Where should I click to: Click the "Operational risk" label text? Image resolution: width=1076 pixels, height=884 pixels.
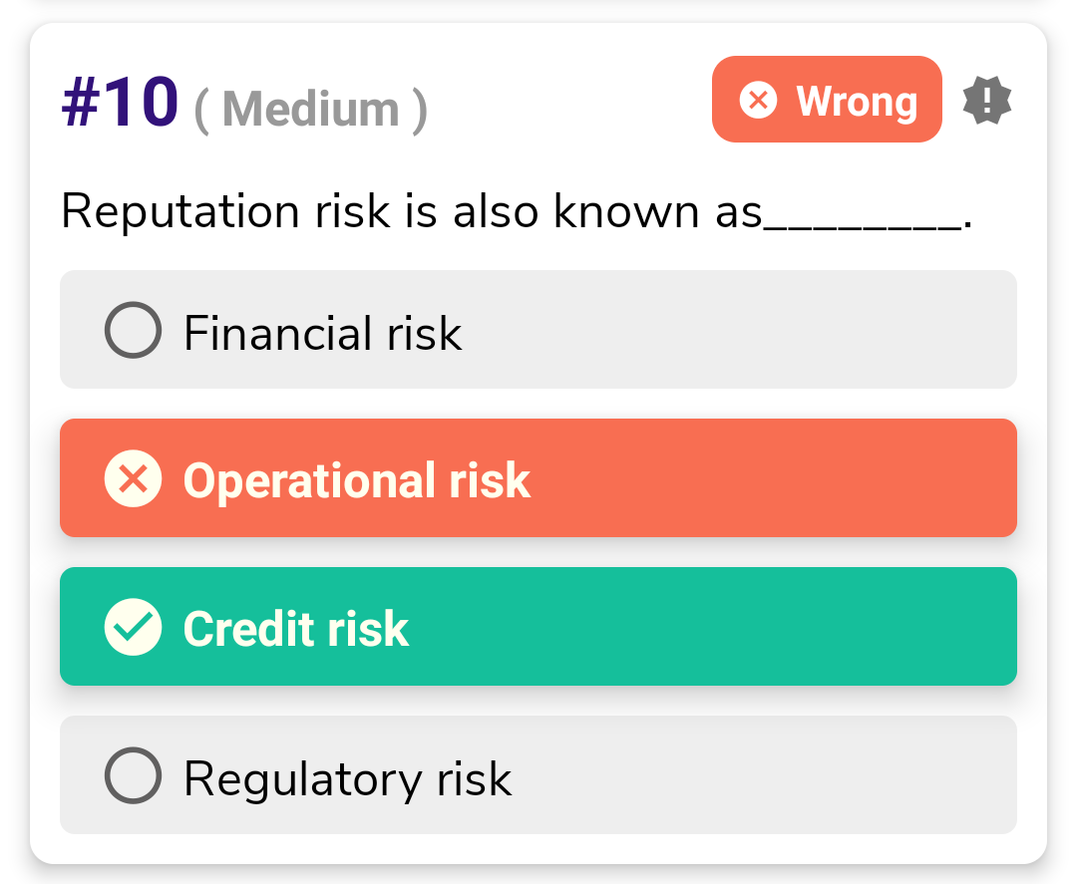(356, 480)
